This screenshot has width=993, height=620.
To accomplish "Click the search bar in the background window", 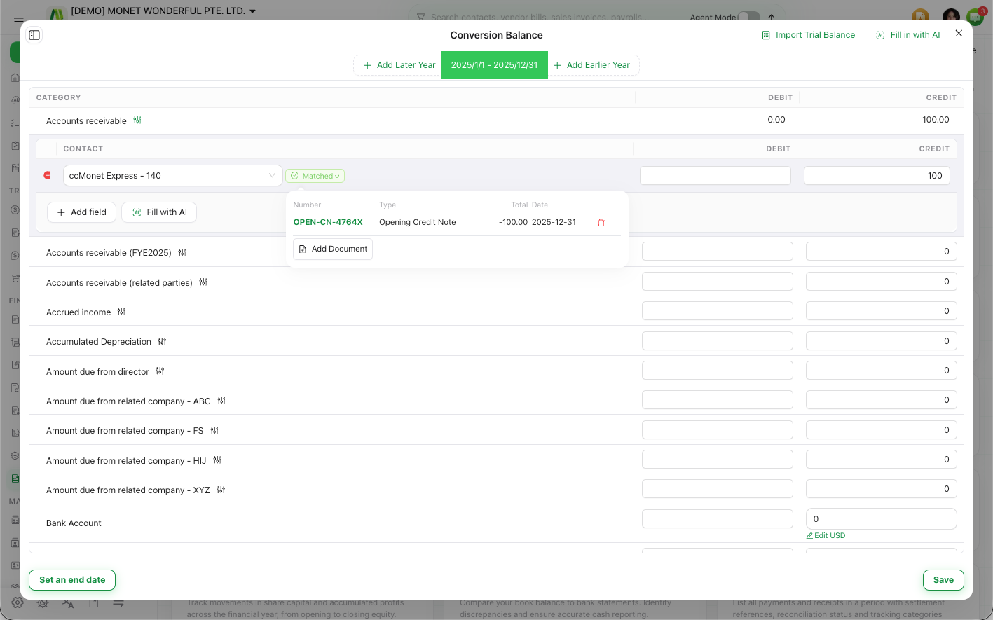I will click(x=547, y=17).
